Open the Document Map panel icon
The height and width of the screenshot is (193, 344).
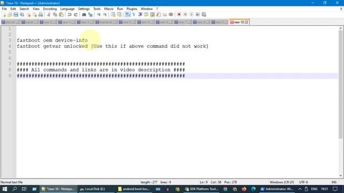pos(152,14)
